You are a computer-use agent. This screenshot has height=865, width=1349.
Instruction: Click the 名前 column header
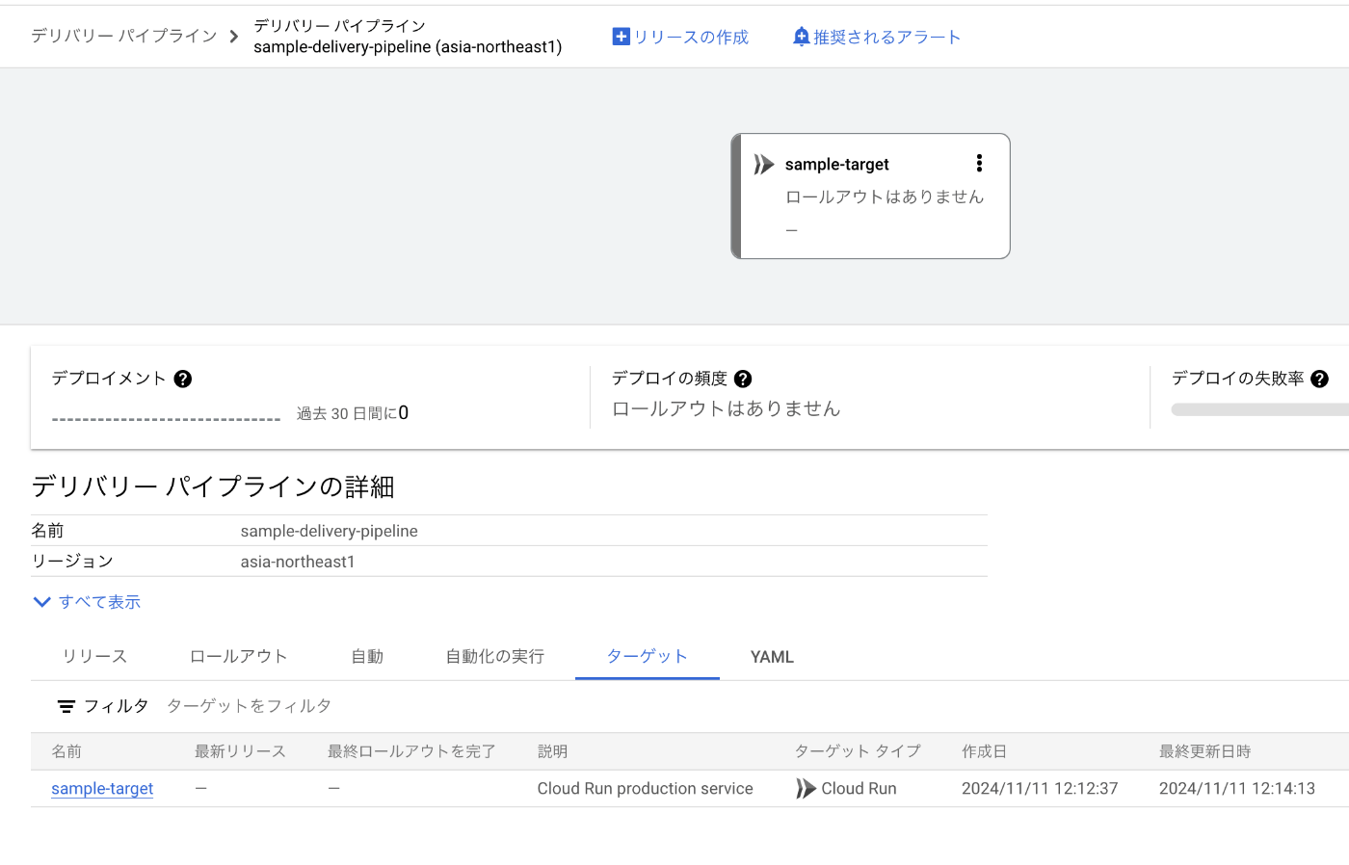click(x=66, y=751)
